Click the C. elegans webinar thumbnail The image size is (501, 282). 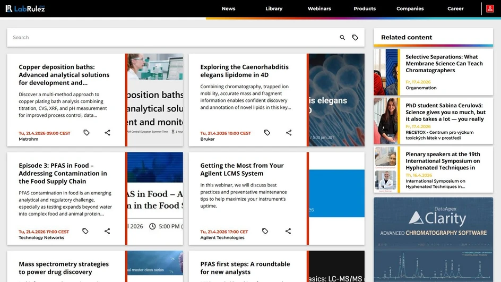click(x=337, y=100)
